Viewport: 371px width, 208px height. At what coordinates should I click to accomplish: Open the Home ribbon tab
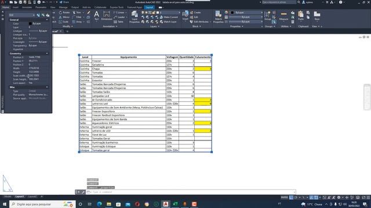click(5, 8)
